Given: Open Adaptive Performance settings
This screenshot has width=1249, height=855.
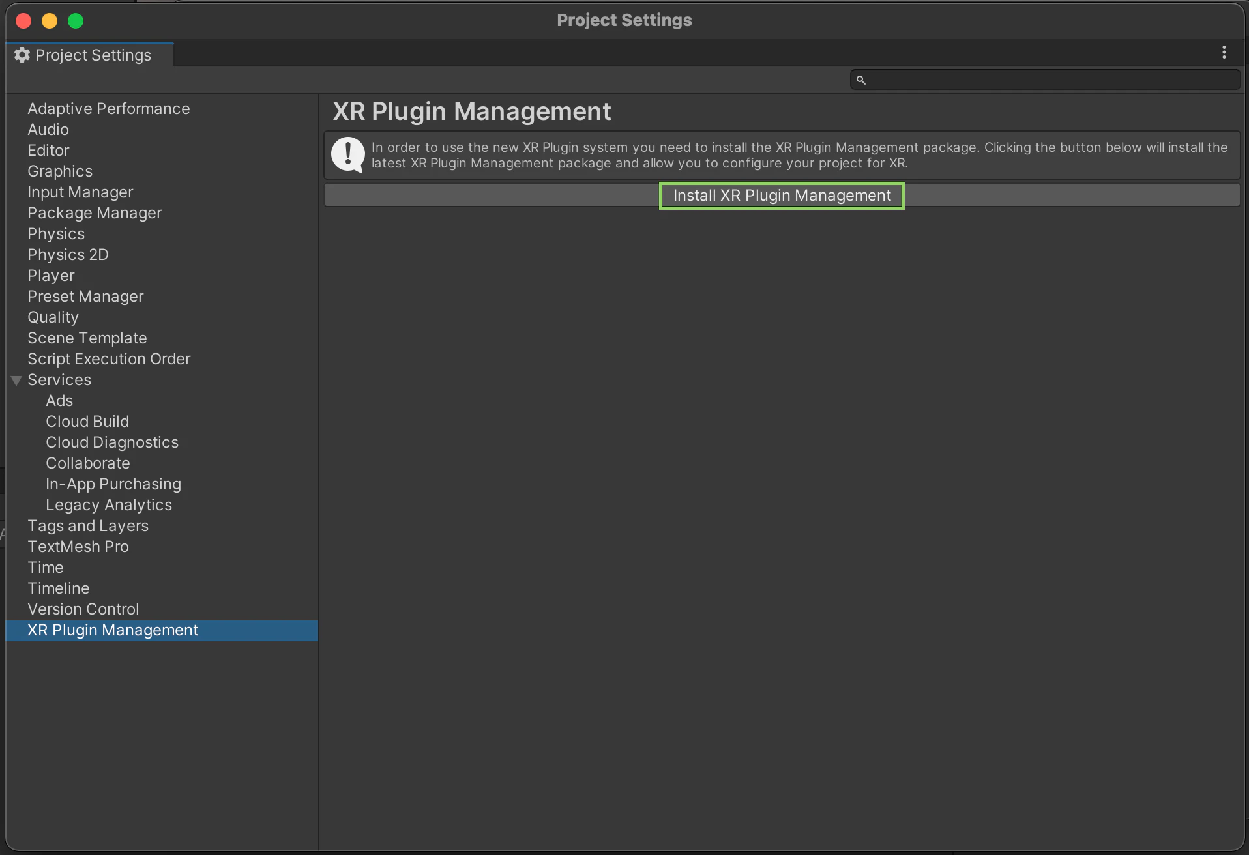Looking at the screenshot, I should tap(108, 109).
